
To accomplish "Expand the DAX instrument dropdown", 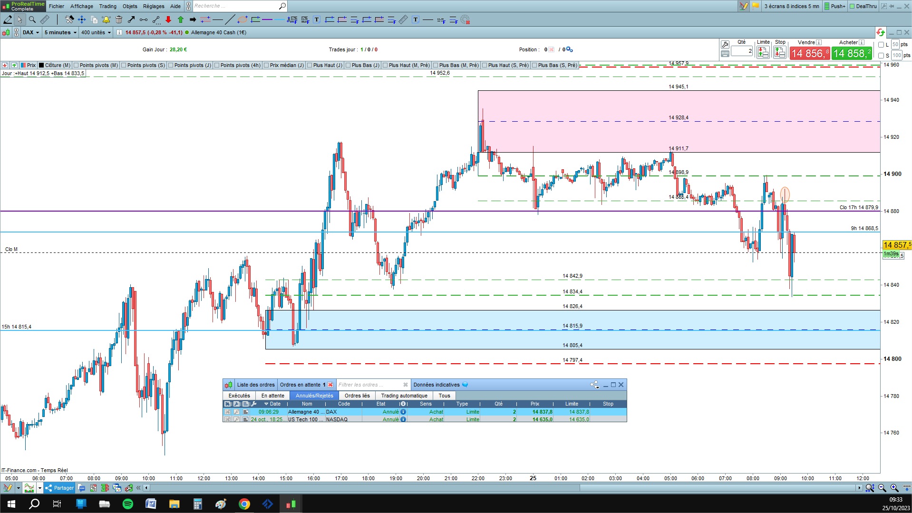I will click(31, 32).
